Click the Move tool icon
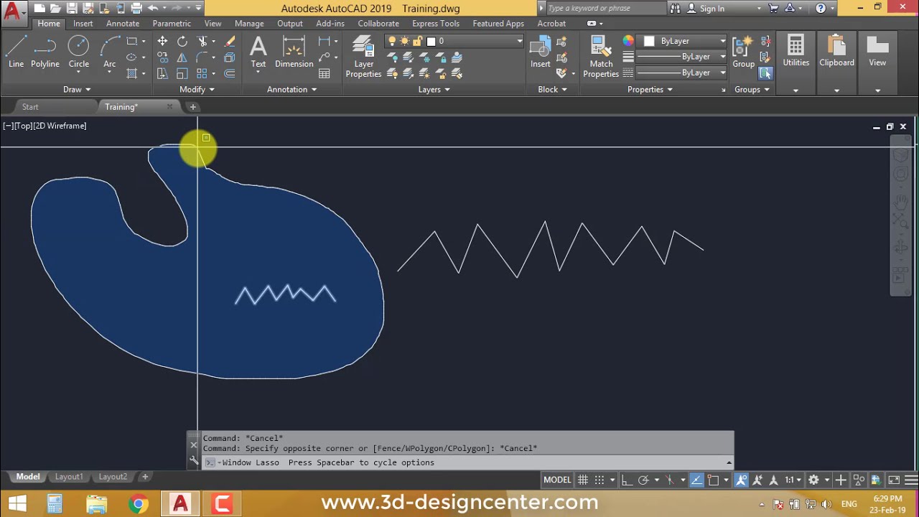Screen dimensions: 919x517 click(x=162, y=42)
